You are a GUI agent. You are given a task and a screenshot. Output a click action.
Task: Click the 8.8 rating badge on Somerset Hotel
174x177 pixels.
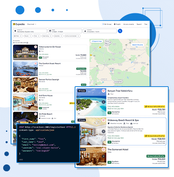click(109, 162)
